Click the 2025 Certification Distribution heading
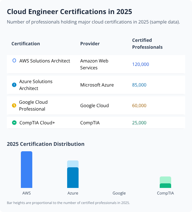This screenshot has height=212, width=192. (46, 144)
